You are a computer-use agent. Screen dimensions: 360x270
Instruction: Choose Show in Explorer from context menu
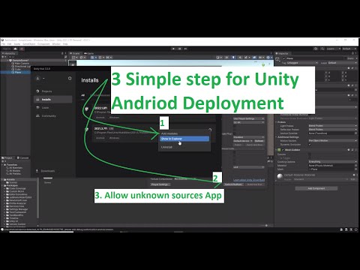184,139
